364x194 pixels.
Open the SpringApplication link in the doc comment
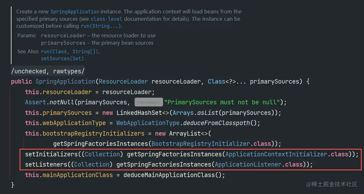[x=75, y=11]
